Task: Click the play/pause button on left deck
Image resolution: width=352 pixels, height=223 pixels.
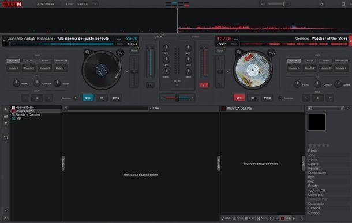Action: pos(102,98)
